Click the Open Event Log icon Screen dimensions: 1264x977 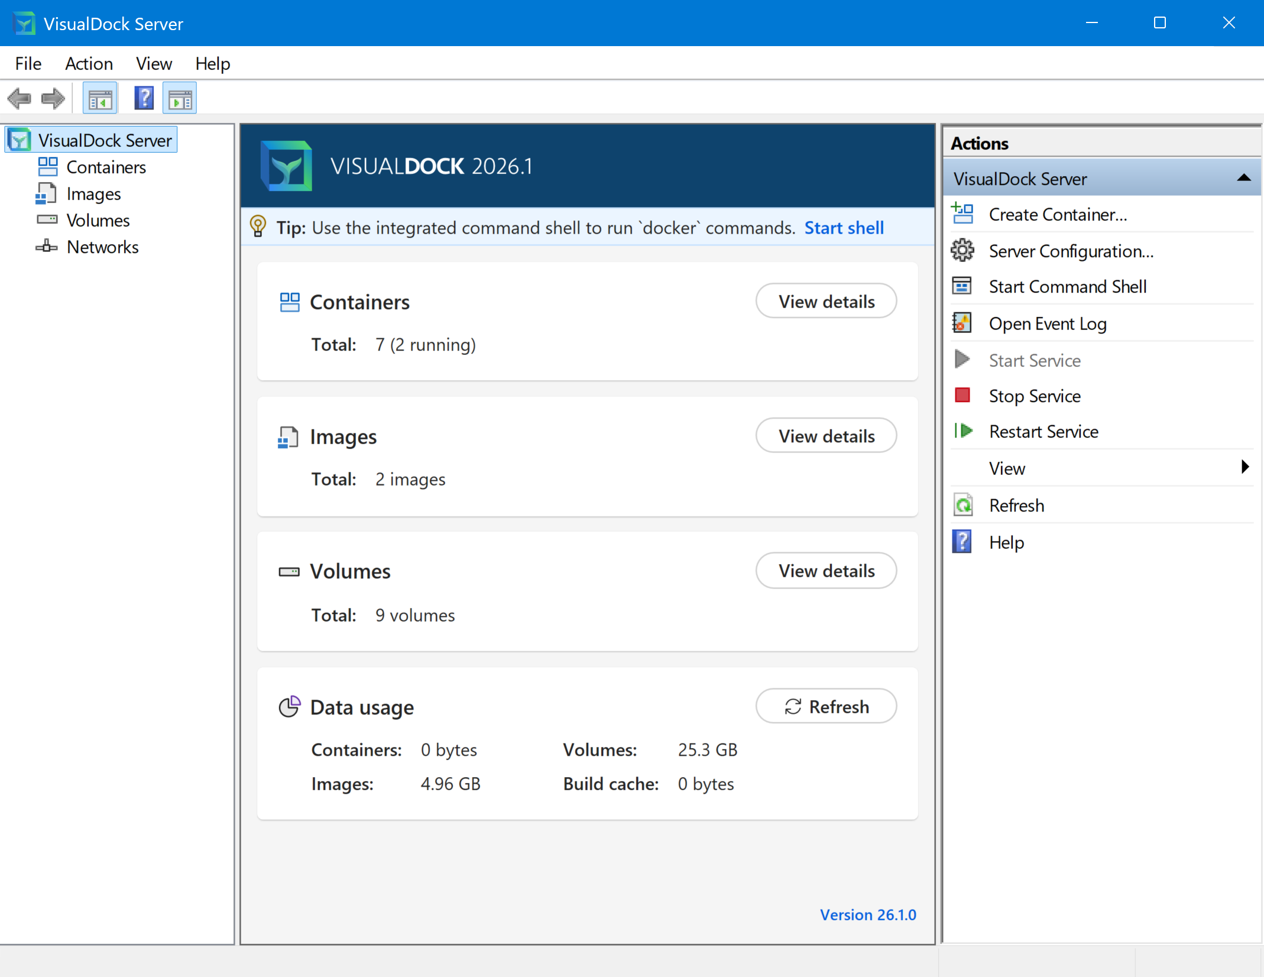point(962,323)
